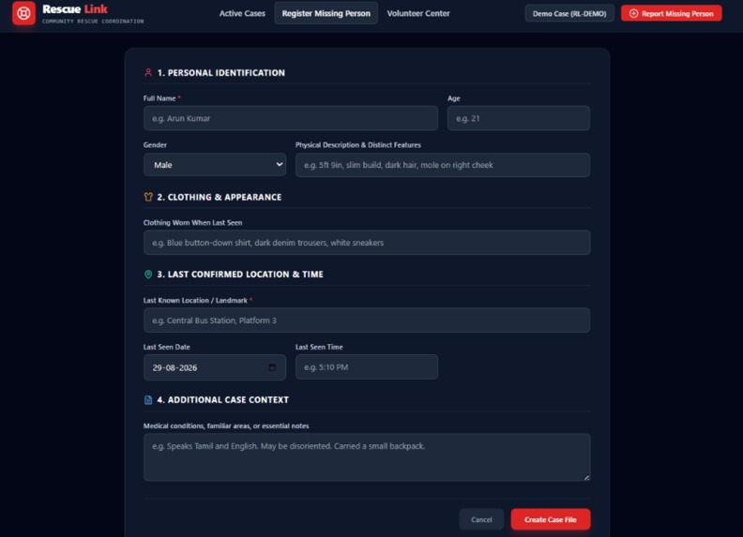This screenshot has width=743, height=537.
Task: Click the resize handle of the notes textarea
Action: click(x=586, y=477)
